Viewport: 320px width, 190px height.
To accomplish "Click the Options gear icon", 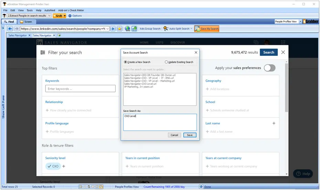I will click(70, 16).
